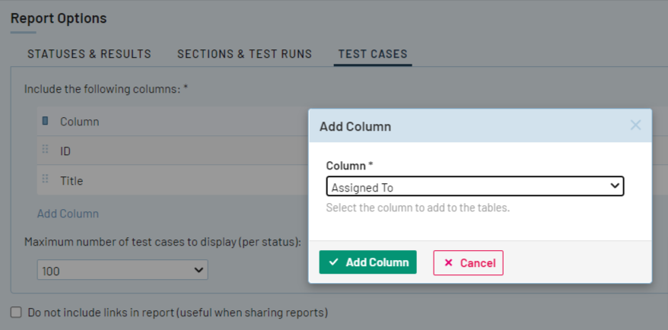Open the Sections & Test Runs tab
668x330 pixels.
tap(244, 54)
